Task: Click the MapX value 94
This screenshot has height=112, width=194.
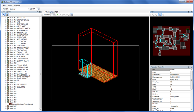Action: click(180, 84)
